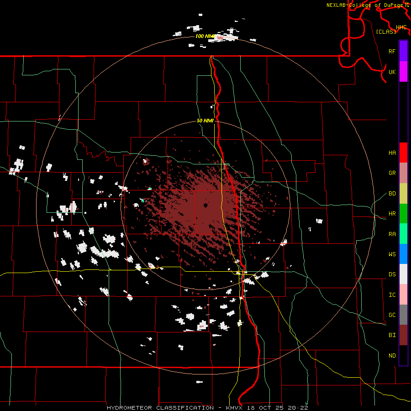Click the HA red legend swatch
This screenshot has width=411, height=411.
(x=403, y=153)
